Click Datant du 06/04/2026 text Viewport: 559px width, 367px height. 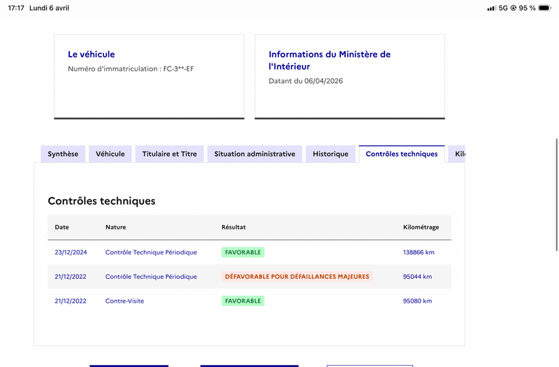(305, 81)
